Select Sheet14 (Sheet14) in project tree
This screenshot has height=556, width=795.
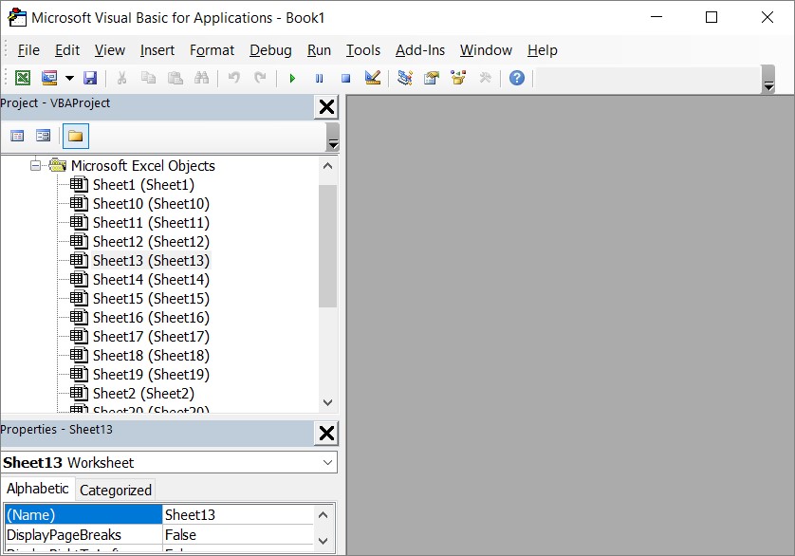click(151, 280)
